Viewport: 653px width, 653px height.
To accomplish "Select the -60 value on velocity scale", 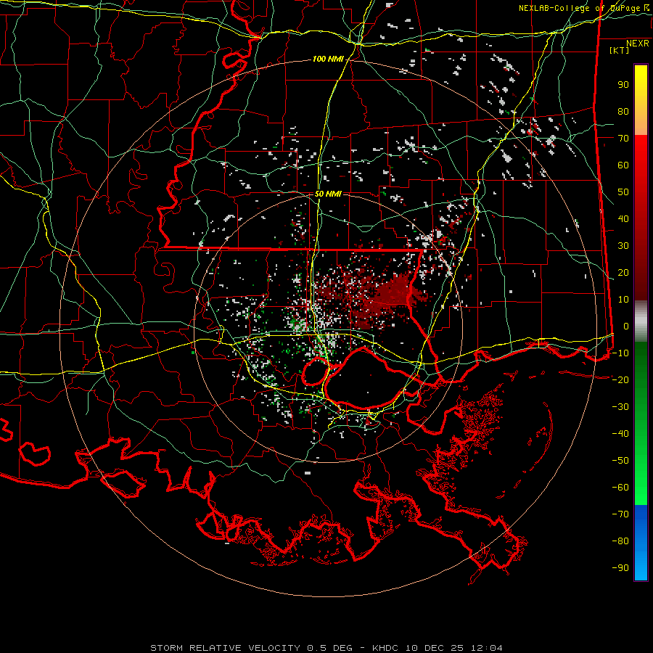I will click(x=620, y=488).
